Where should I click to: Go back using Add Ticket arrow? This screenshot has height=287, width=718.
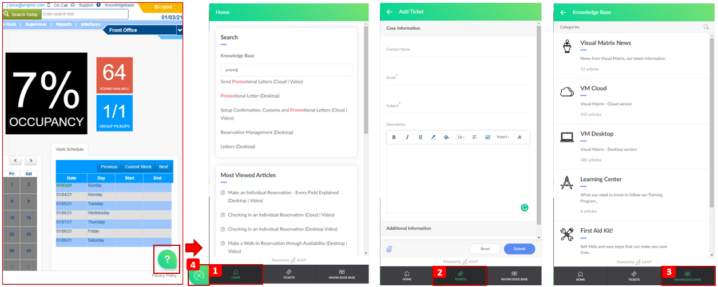pyautogui.click(x=390, y=11)
